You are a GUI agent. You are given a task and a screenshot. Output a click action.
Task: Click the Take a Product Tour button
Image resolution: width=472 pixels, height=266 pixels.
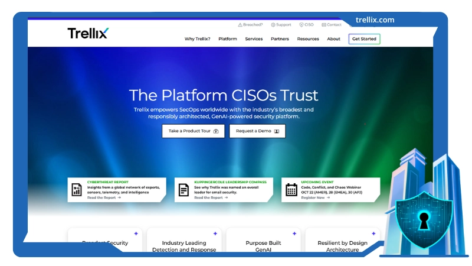point(193,131)
